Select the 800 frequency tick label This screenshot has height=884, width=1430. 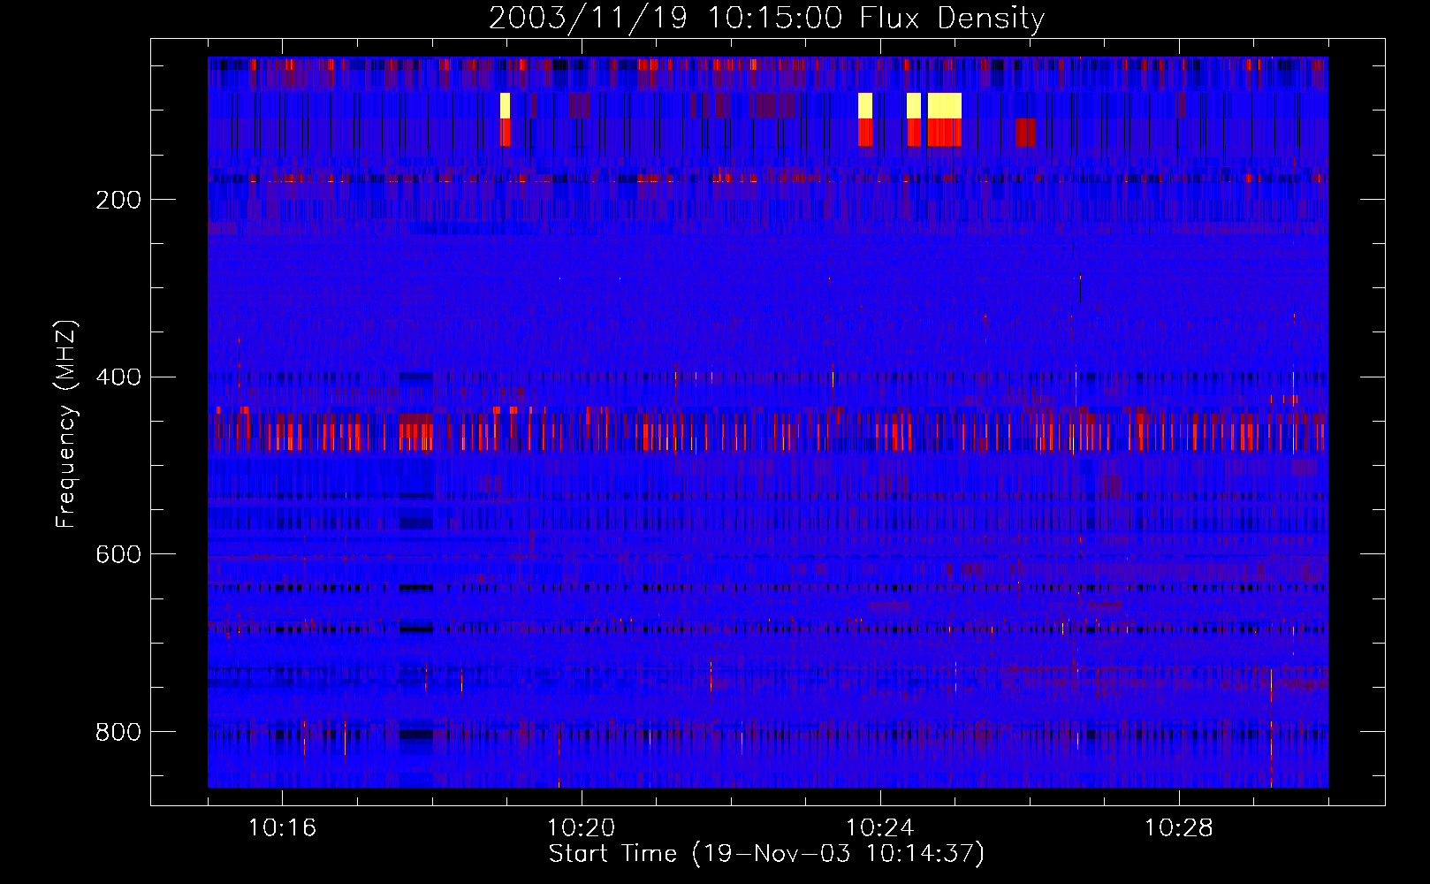point(118,732)
